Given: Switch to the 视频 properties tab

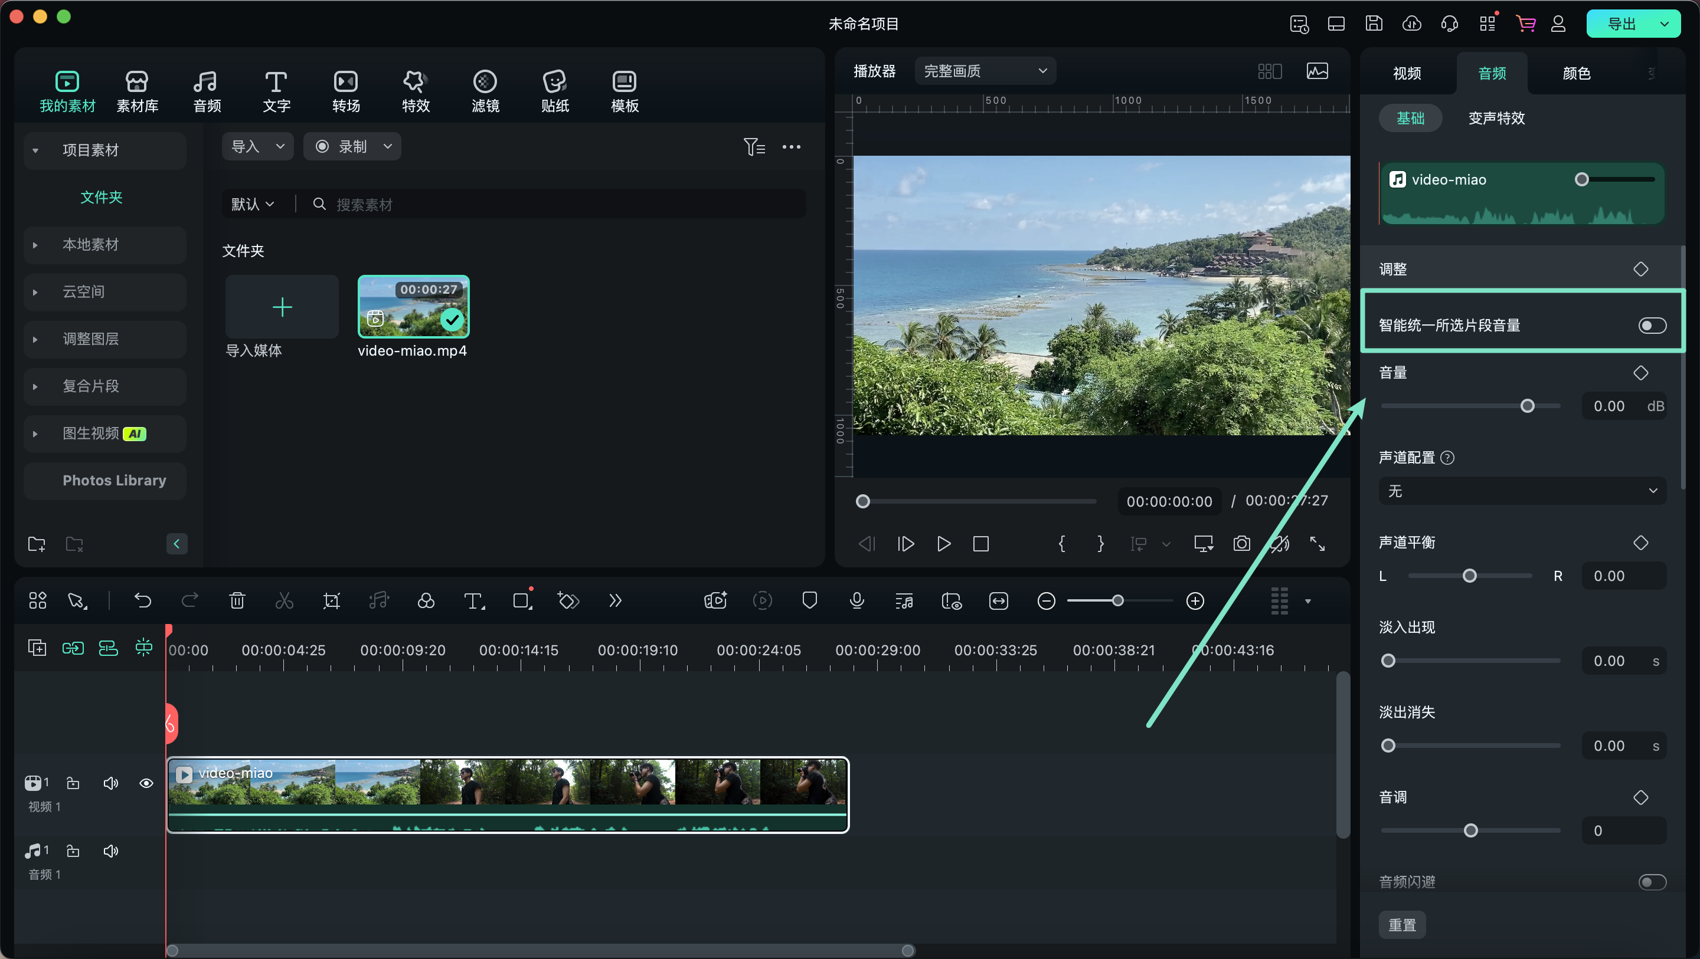Looking at the screenshot, I should [1407, 73].
